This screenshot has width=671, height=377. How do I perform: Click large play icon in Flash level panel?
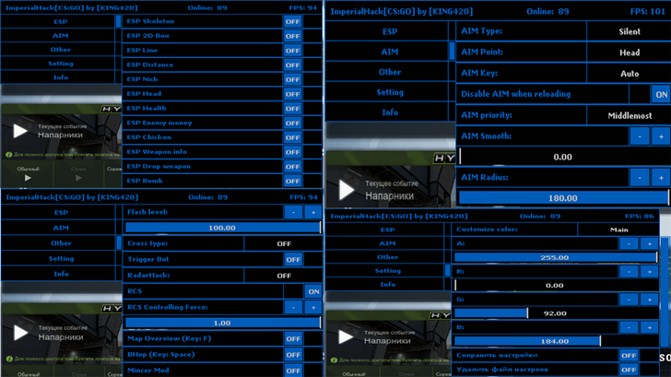(x=20, y=333)
